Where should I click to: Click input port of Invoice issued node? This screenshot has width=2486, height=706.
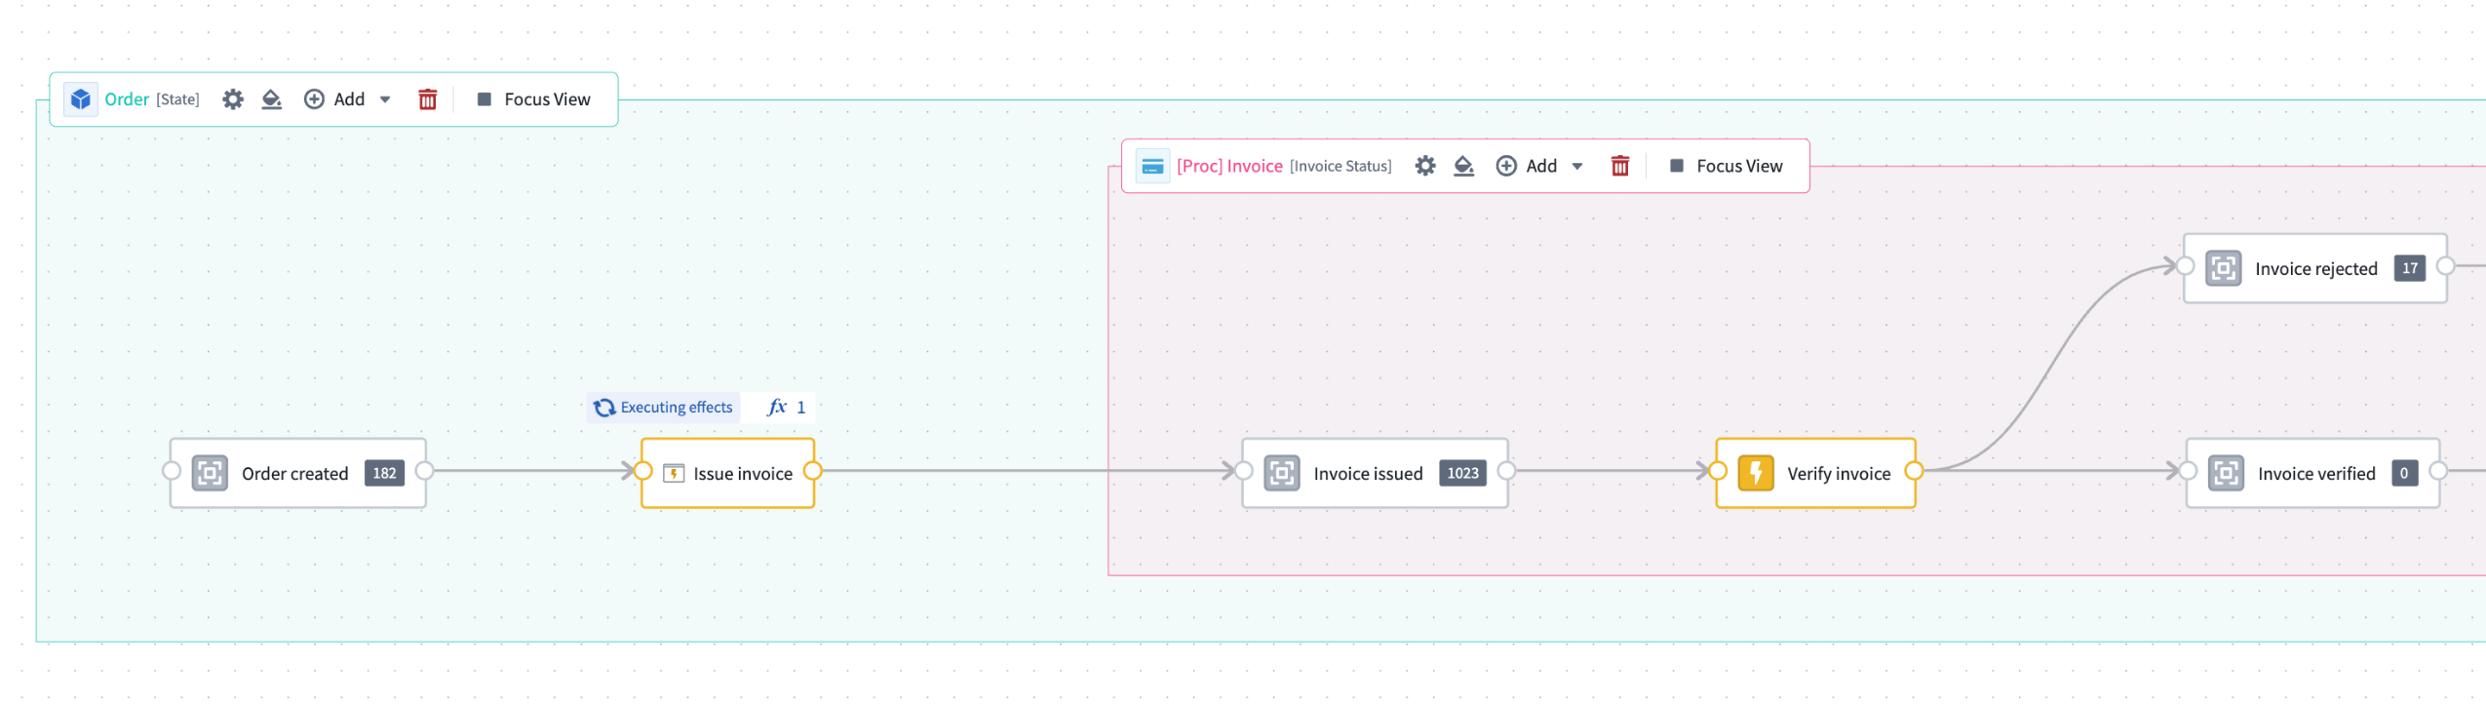(1243, 471)
